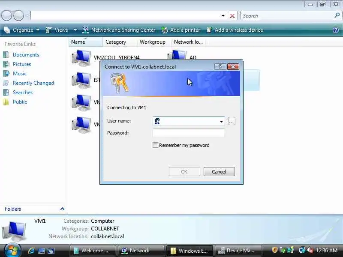Cancel the Connect to VM1 dialog
Image resolution: width=343 pixels, height=257 pixels.
pyautogui.click(x=219, y=172)
